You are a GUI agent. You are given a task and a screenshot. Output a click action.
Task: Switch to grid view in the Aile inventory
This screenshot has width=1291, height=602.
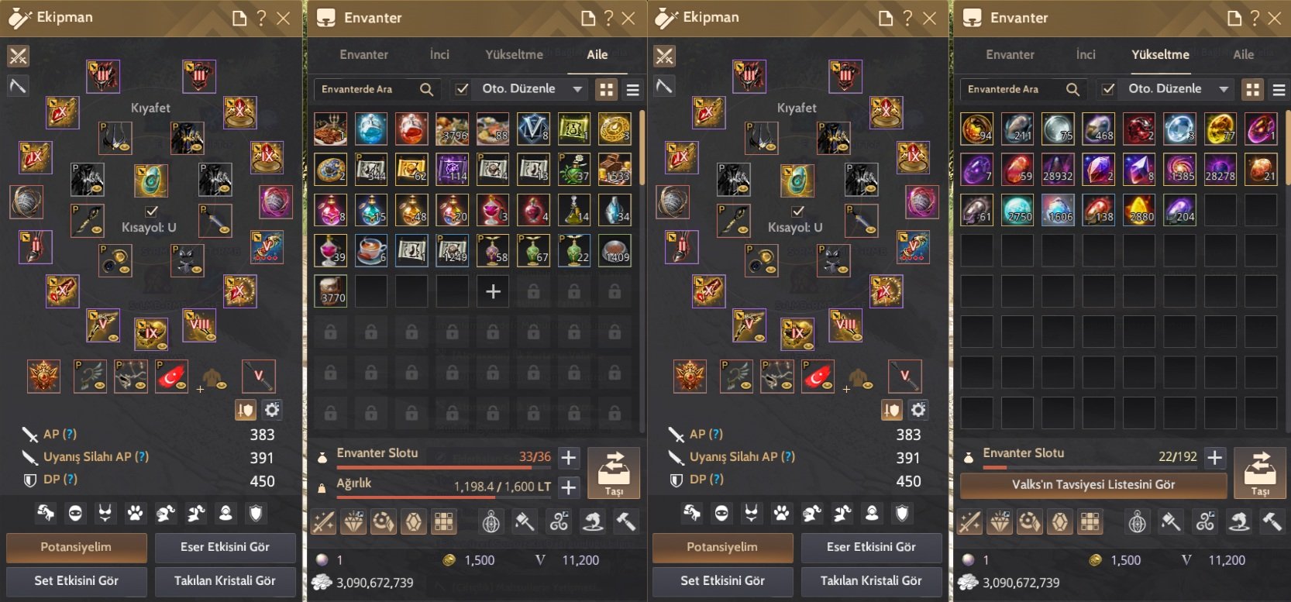[607, 90]
